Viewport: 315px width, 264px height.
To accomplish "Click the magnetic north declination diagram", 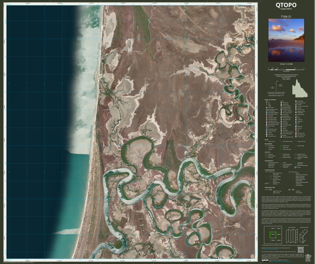I will pyautogui.click(x=276, y=86).
